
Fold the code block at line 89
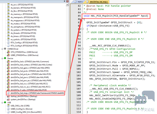click(x=82, y=29)
